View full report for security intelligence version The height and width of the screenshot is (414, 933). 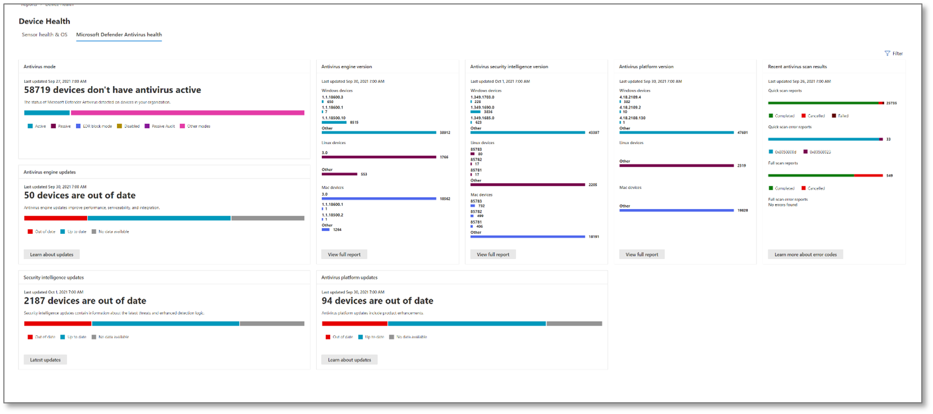(x=493, y=255)
